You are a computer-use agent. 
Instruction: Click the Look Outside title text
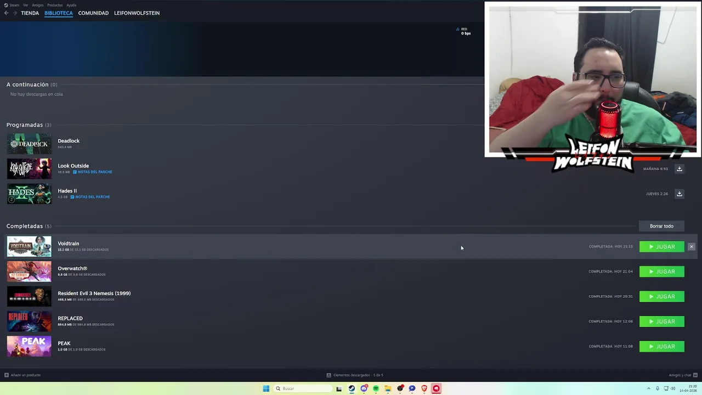click(x=73, y=166)
